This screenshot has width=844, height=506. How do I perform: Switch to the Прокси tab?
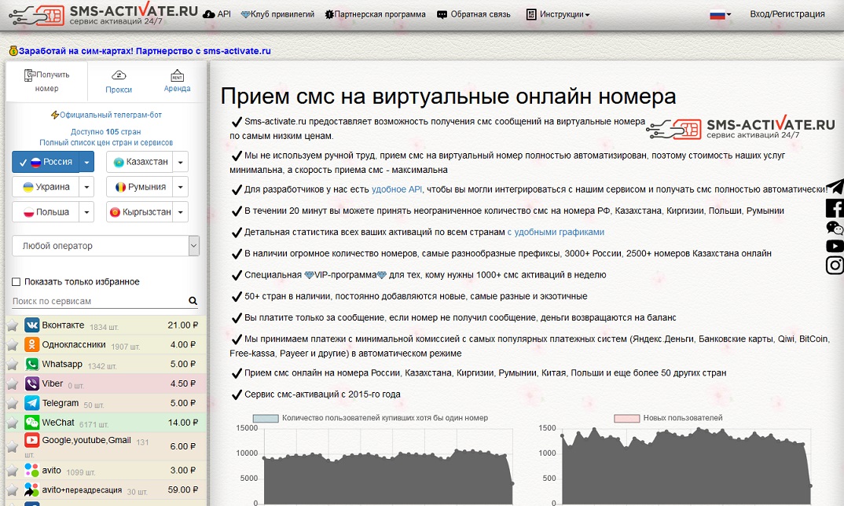pyautogui.click(x=119, y=82)
